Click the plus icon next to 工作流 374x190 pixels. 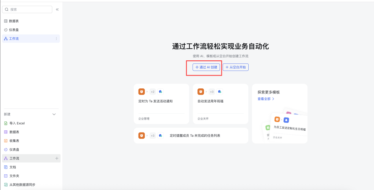(57, 158)
